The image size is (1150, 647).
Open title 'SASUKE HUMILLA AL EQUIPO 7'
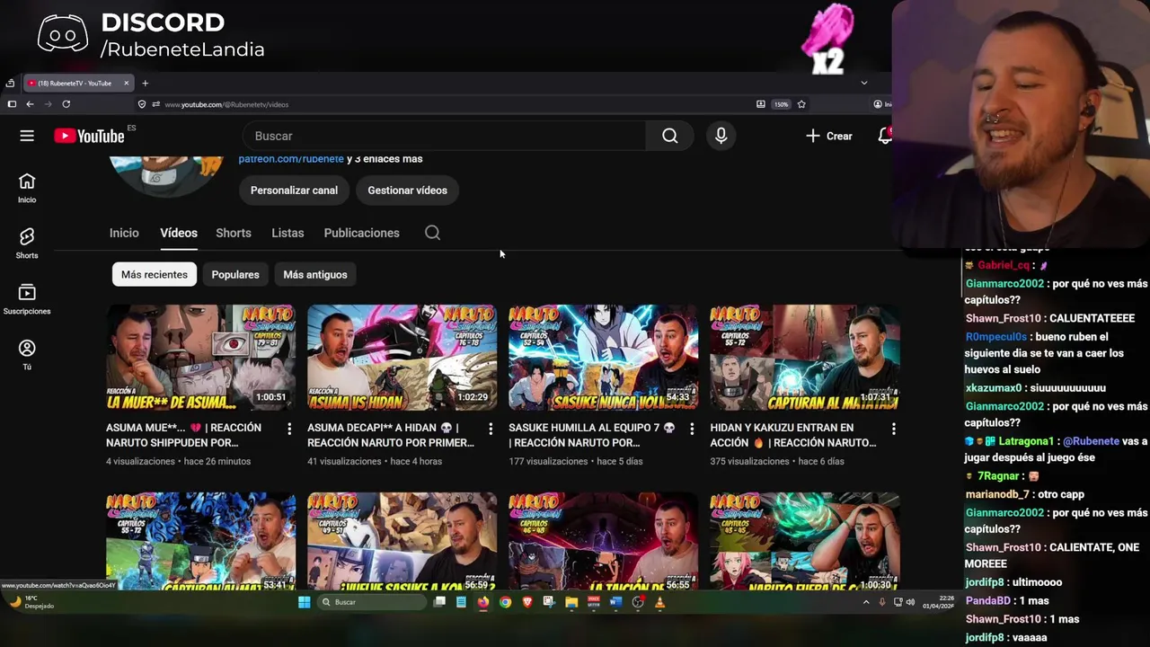tap(591, 435)
